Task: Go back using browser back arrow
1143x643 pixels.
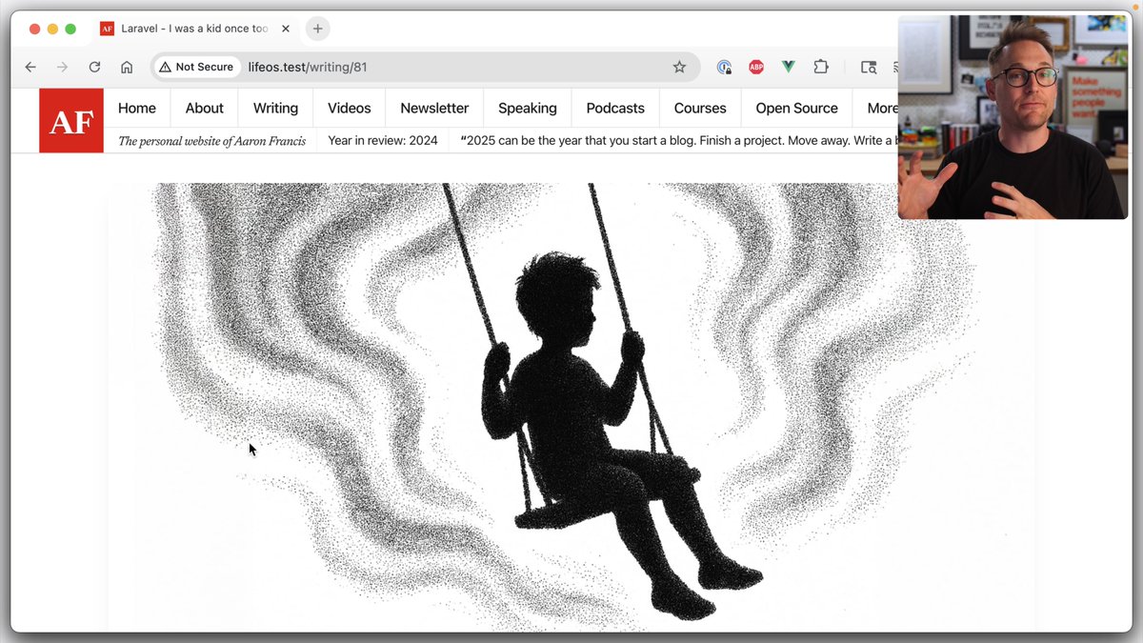Action: pos(30,67)
